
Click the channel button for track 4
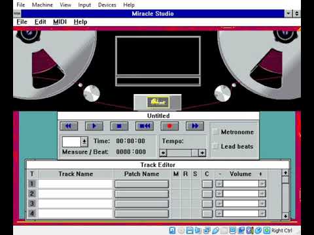pos(207,213)
